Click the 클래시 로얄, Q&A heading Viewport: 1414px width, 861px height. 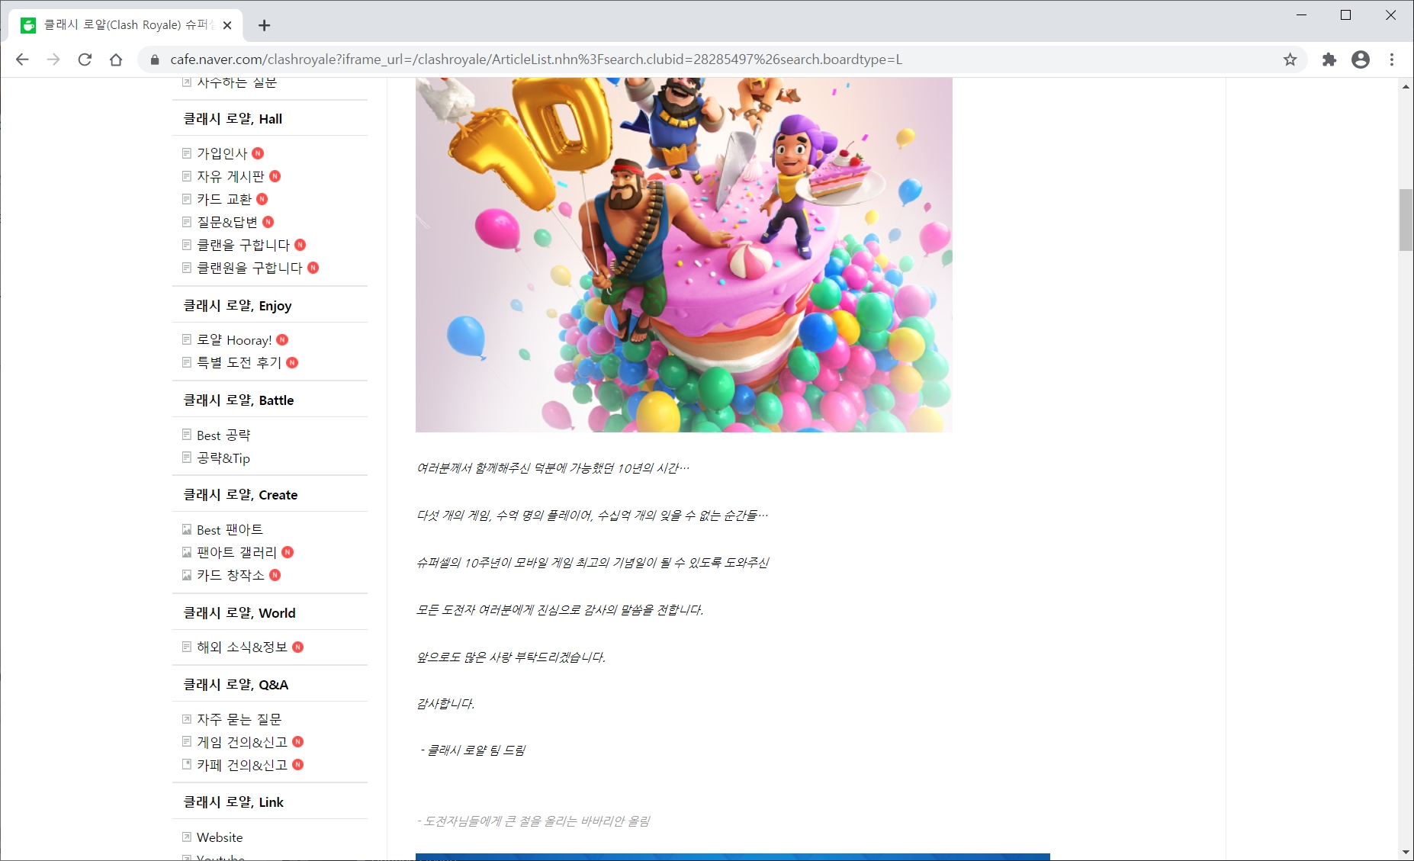[x=236, y=685]
